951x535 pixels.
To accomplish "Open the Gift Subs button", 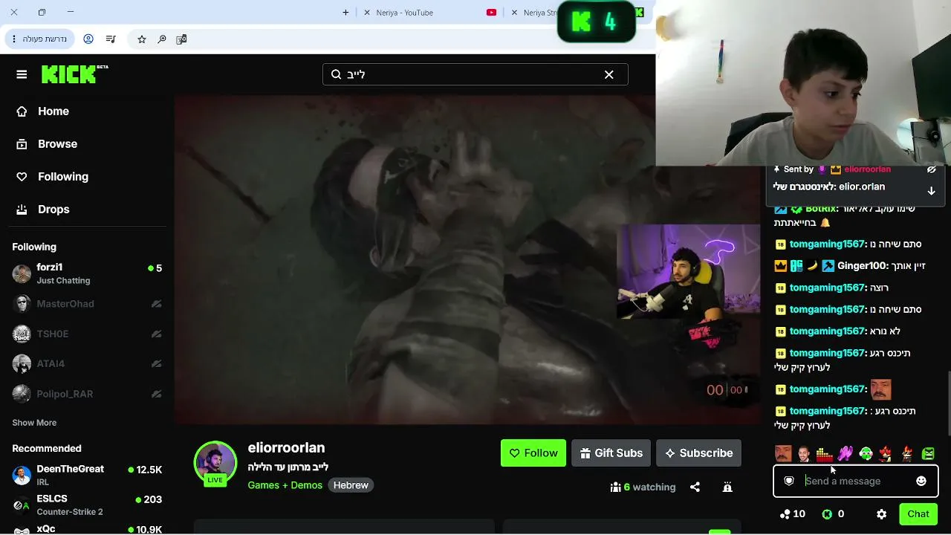I will [611, 453].
